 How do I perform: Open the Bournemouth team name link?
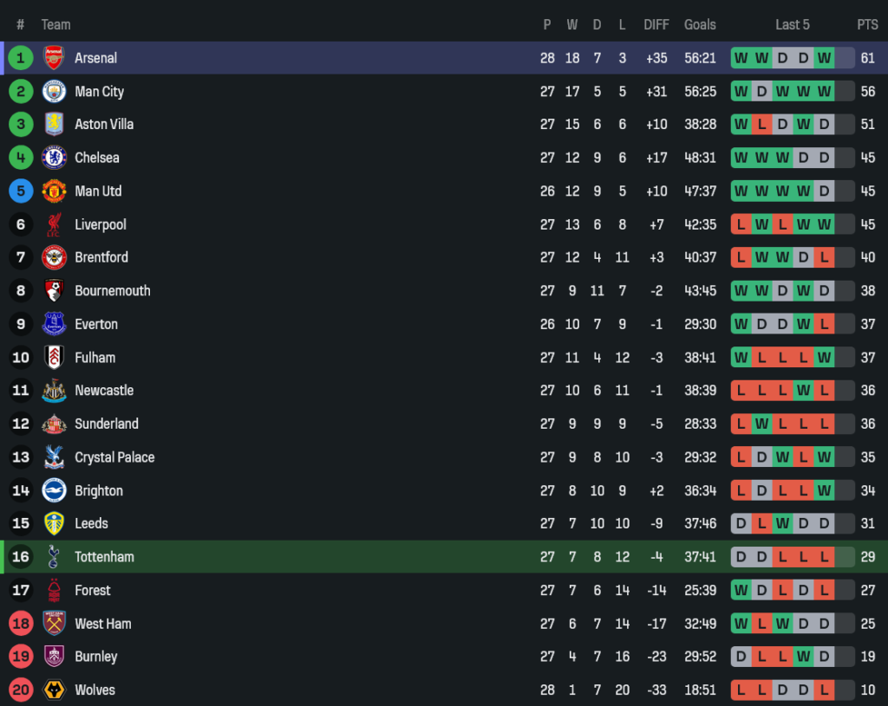point(113,291)
